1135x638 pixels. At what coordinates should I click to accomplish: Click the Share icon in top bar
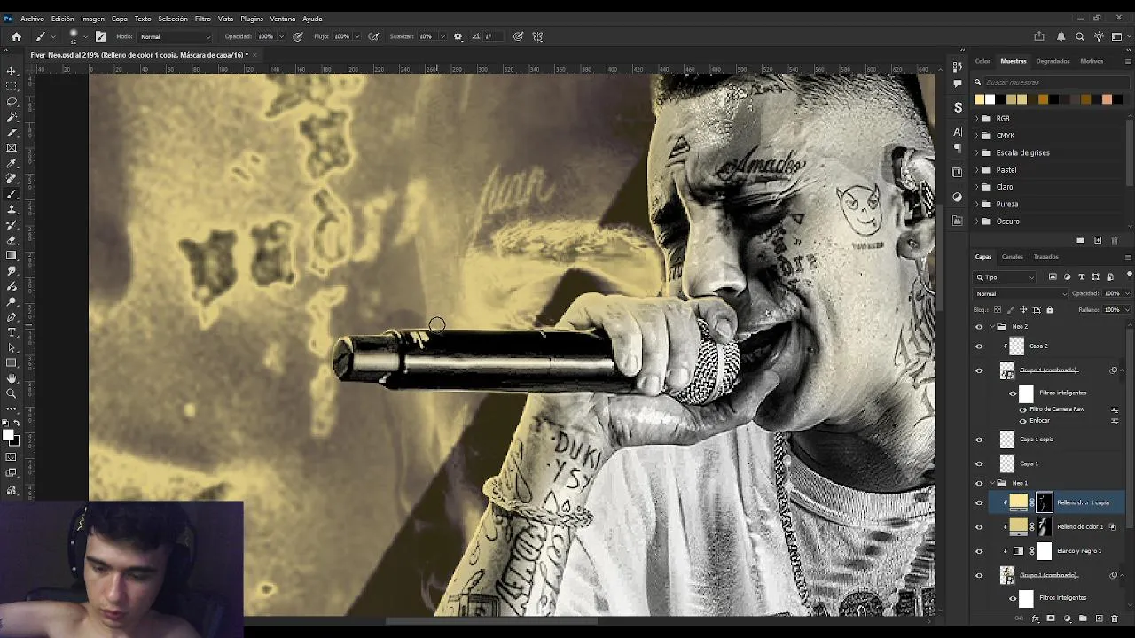pos(1039,36)
